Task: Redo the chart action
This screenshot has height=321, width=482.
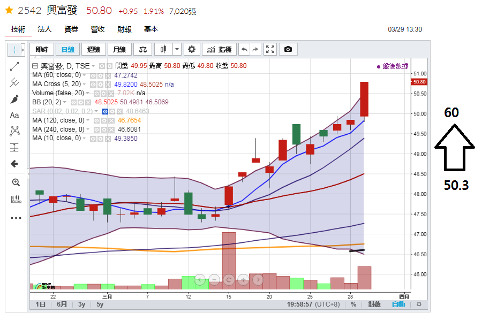Action: point(255,49)
